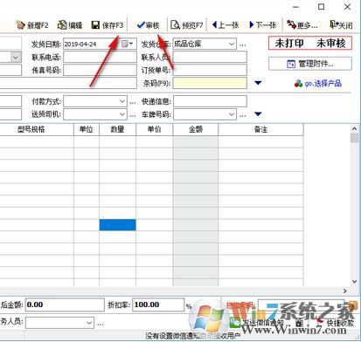Click the 联系人员 input field
Viewport: 361px width, 342px height.
210,57
